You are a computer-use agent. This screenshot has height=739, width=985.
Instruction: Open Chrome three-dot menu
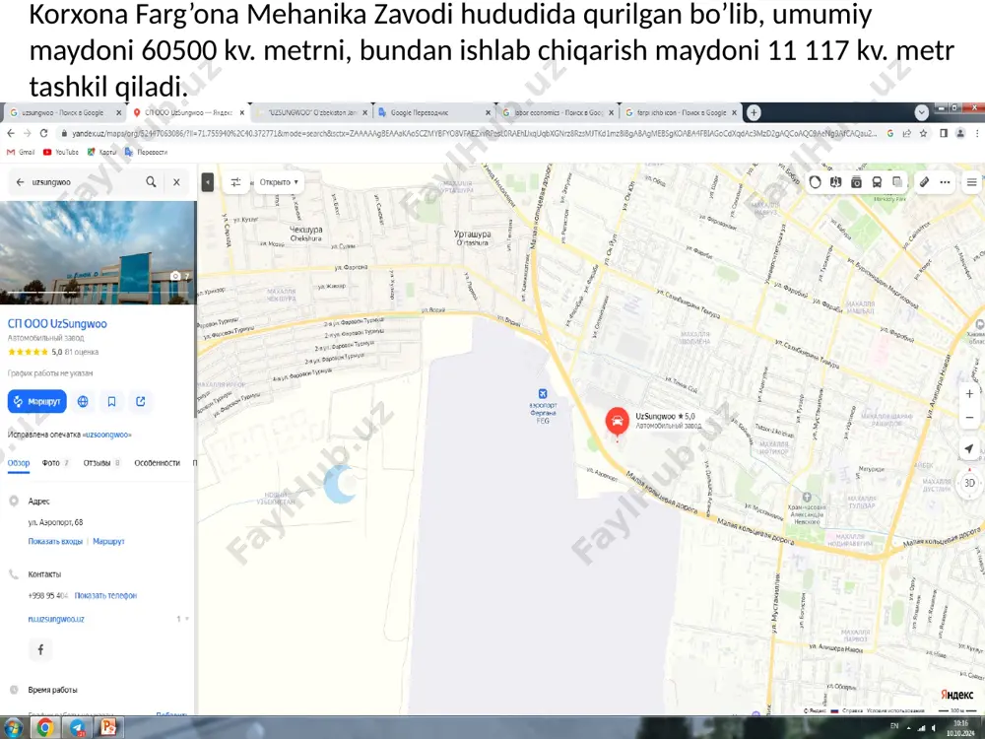(x=977, y=133)
